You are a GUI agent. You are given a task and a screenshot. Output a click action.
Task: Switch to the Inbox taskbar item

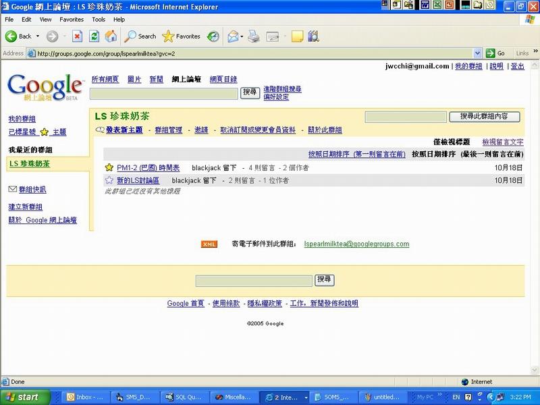86,397
